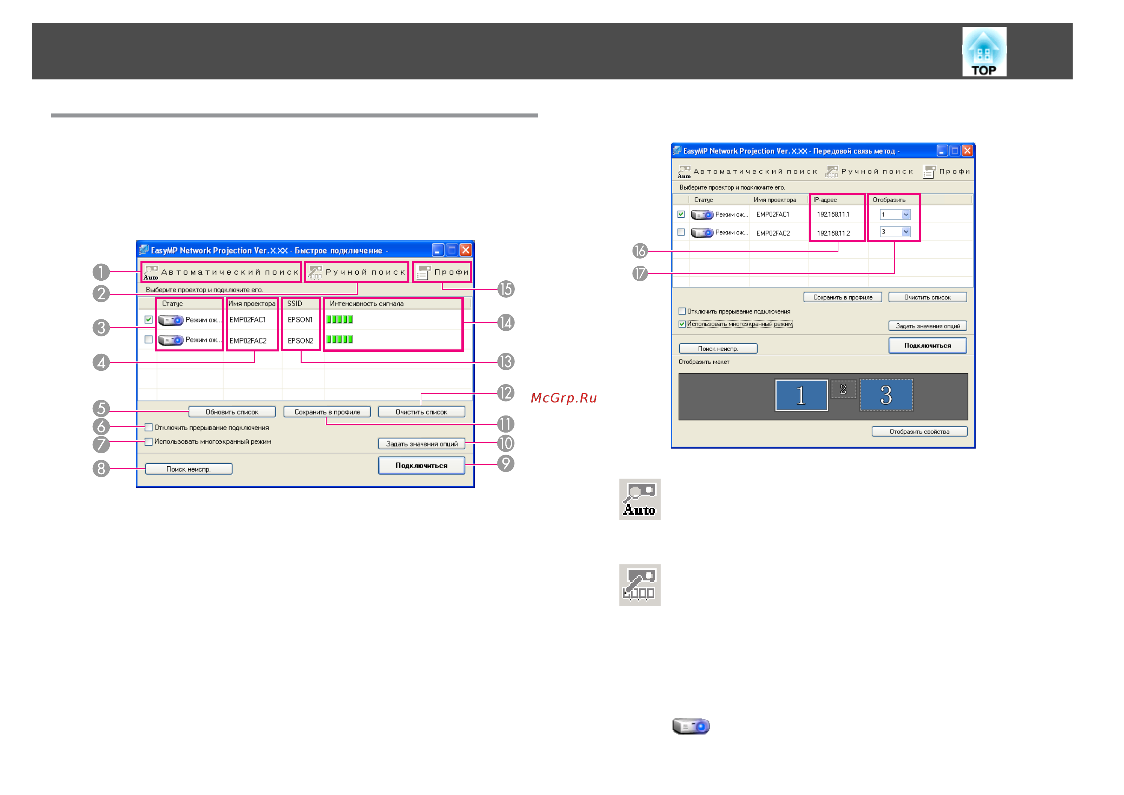Click signal strength bar for EPSON1
The height and width of the screenshot is (795, 1124).
pyautogui.click(x=340, y=319)
